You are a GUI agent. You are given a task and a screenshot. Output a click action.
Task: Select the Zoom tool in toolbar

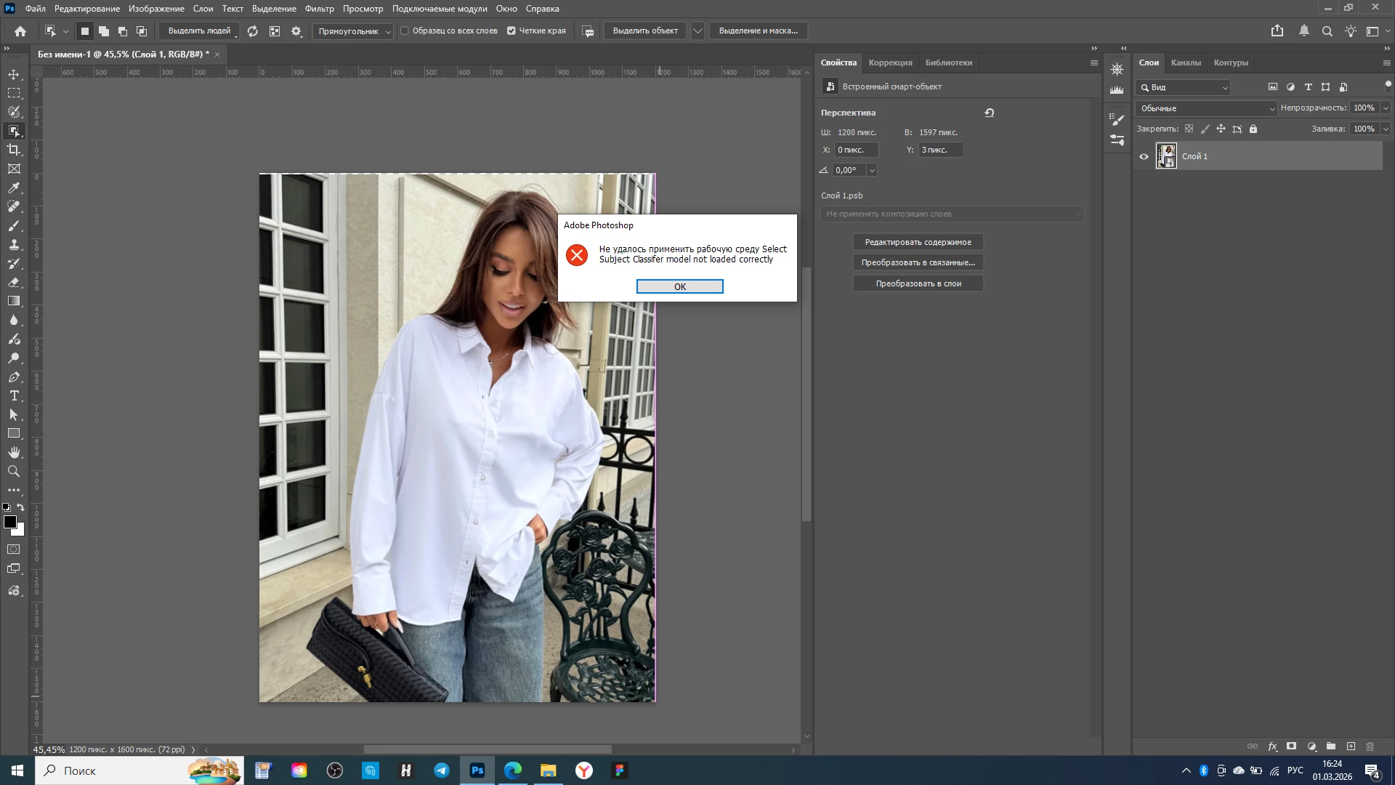14,472
